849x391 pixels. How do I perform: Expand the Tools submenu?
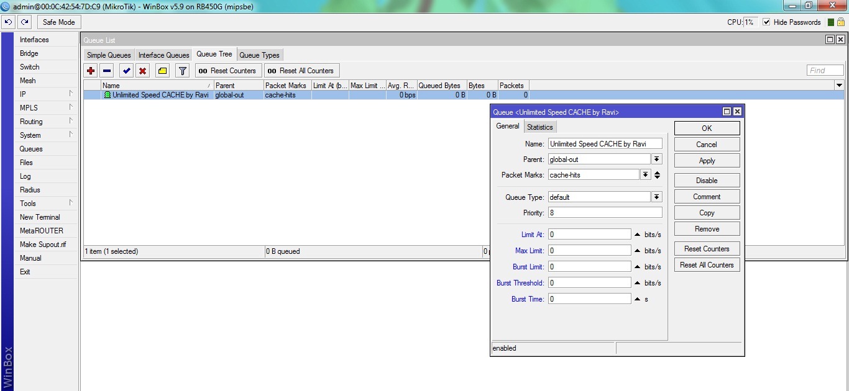[71, 203]
